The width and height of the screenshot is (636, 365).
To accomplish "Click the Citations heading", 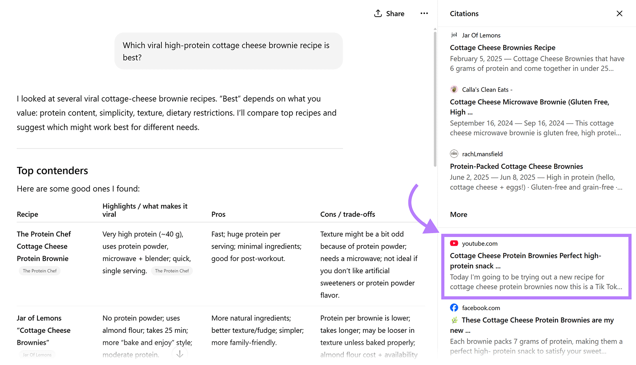I will pos(464,13).
